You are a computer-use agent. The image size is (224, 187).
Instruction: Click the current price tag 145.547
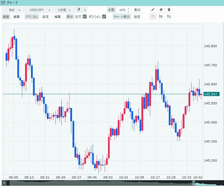tap(211, 94)
